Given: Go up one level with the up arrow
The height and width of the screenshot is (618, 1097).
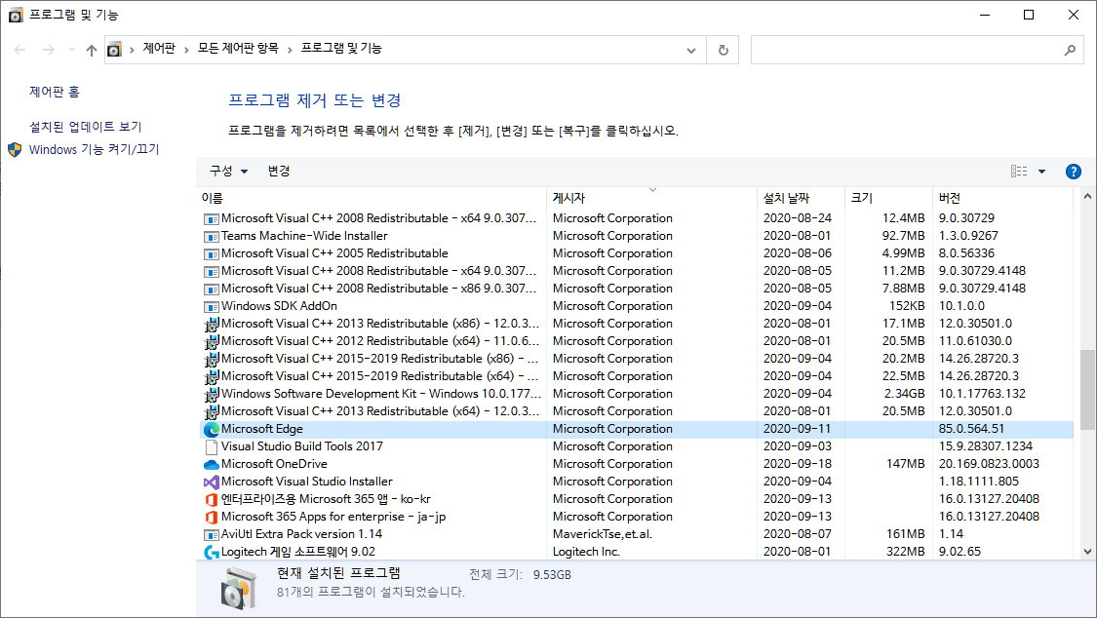Looking at the screenshot, I should (x=92, y=50).
